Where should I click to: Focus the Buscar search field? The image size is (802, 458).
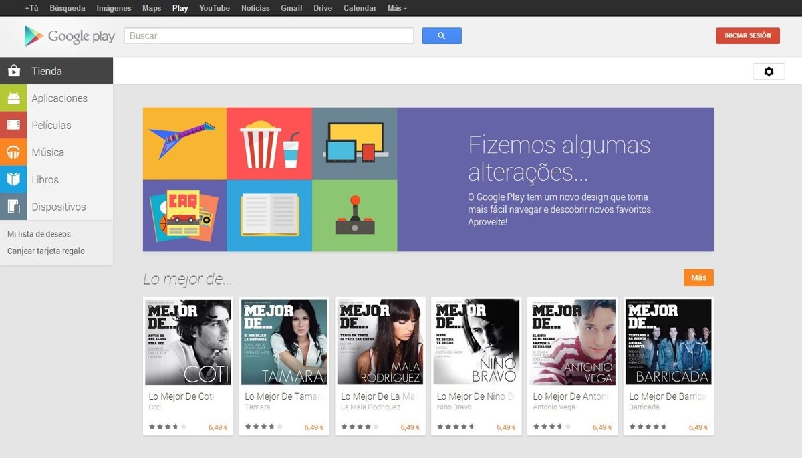269,36
